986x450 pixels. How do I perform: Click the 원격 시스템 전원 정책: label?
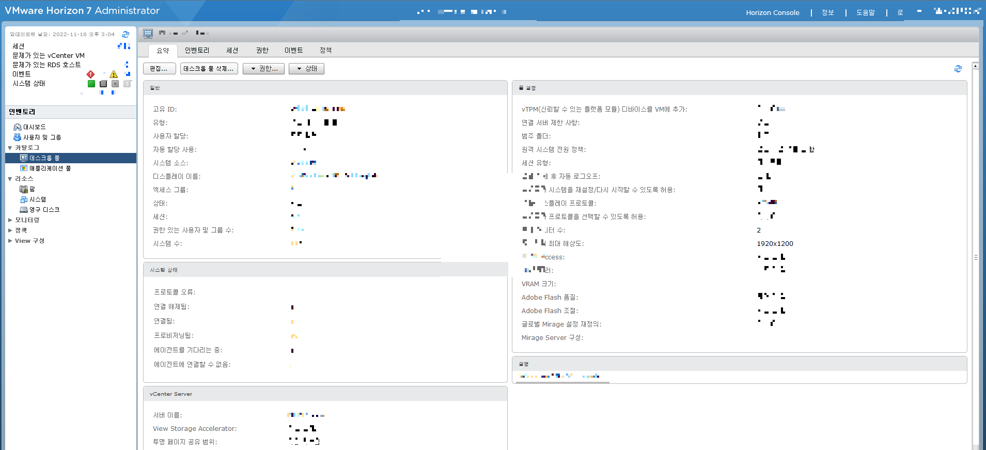click(x=554, y=150)
